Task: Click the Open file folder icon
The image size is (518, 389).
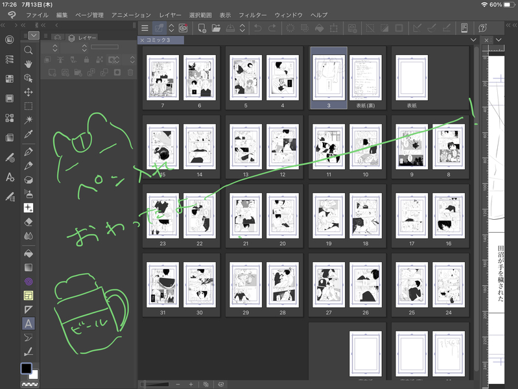Action: (x=216, y=28)
